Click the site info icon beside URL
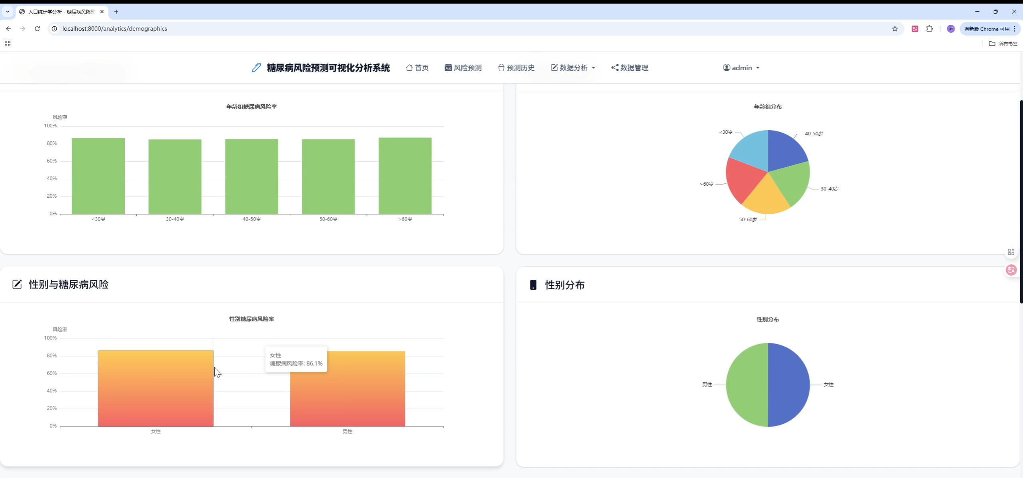The height and width of the screenshot is (478, 1023). pos(55,29)
